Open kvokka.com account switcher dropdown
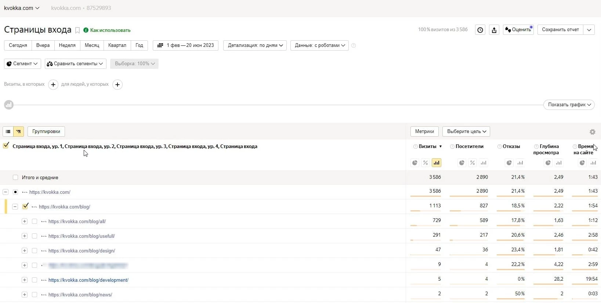The height and width of the screenshot is (303, 601). pyautogui.click(x=22, y=8)
